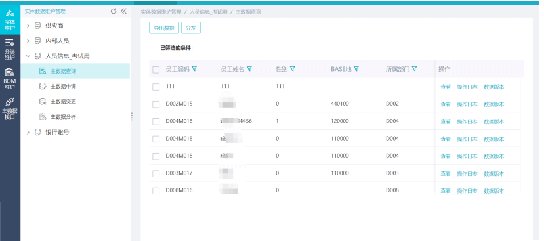Screen dimensions: 544x241
Task: Open 操作日志 for row D008M016
Action: click(467, 190)
